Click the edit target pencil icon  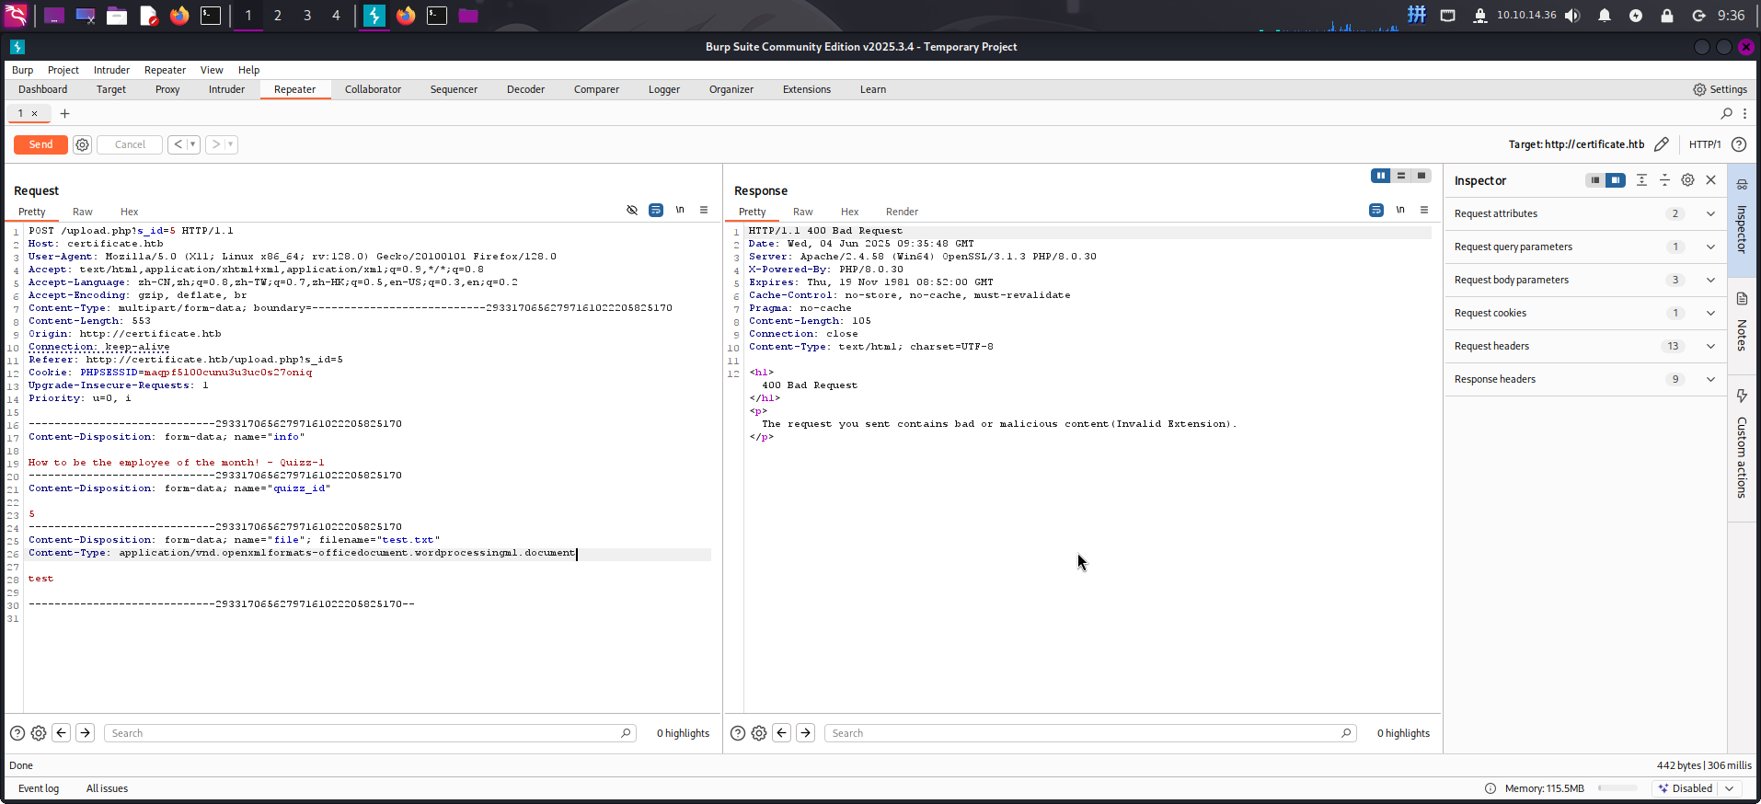(x=1662, y=144)
